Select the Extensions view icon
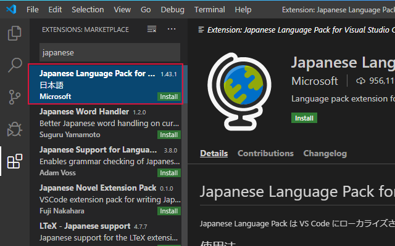The height and width of the screenshot is (246, 395). click(15, 161)
